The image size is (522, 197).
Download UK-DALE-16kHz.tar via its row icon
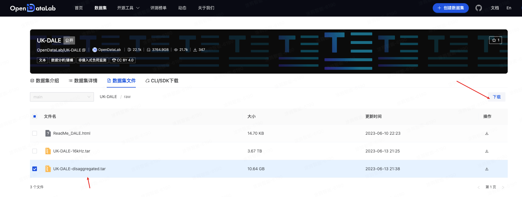(487, 151)
